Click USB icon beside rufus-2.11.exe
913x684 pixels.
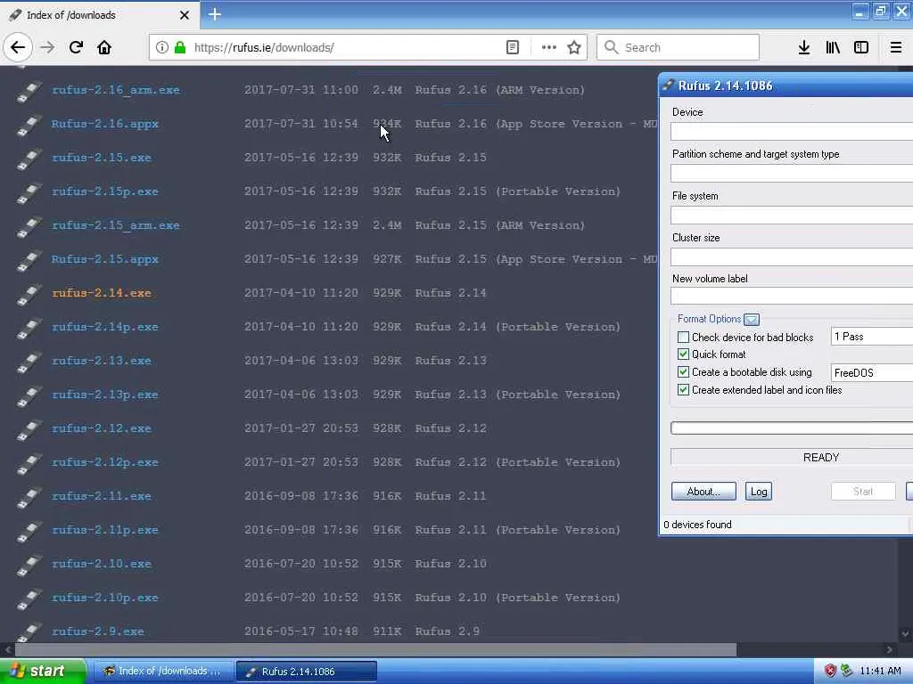point(29,497)
